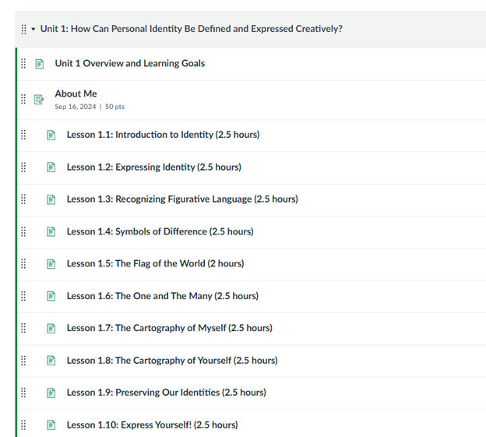Click the drag handle for Lesson 1.10
The width and height of the screenshot is (486, 437).
click(x=23, y=425)
